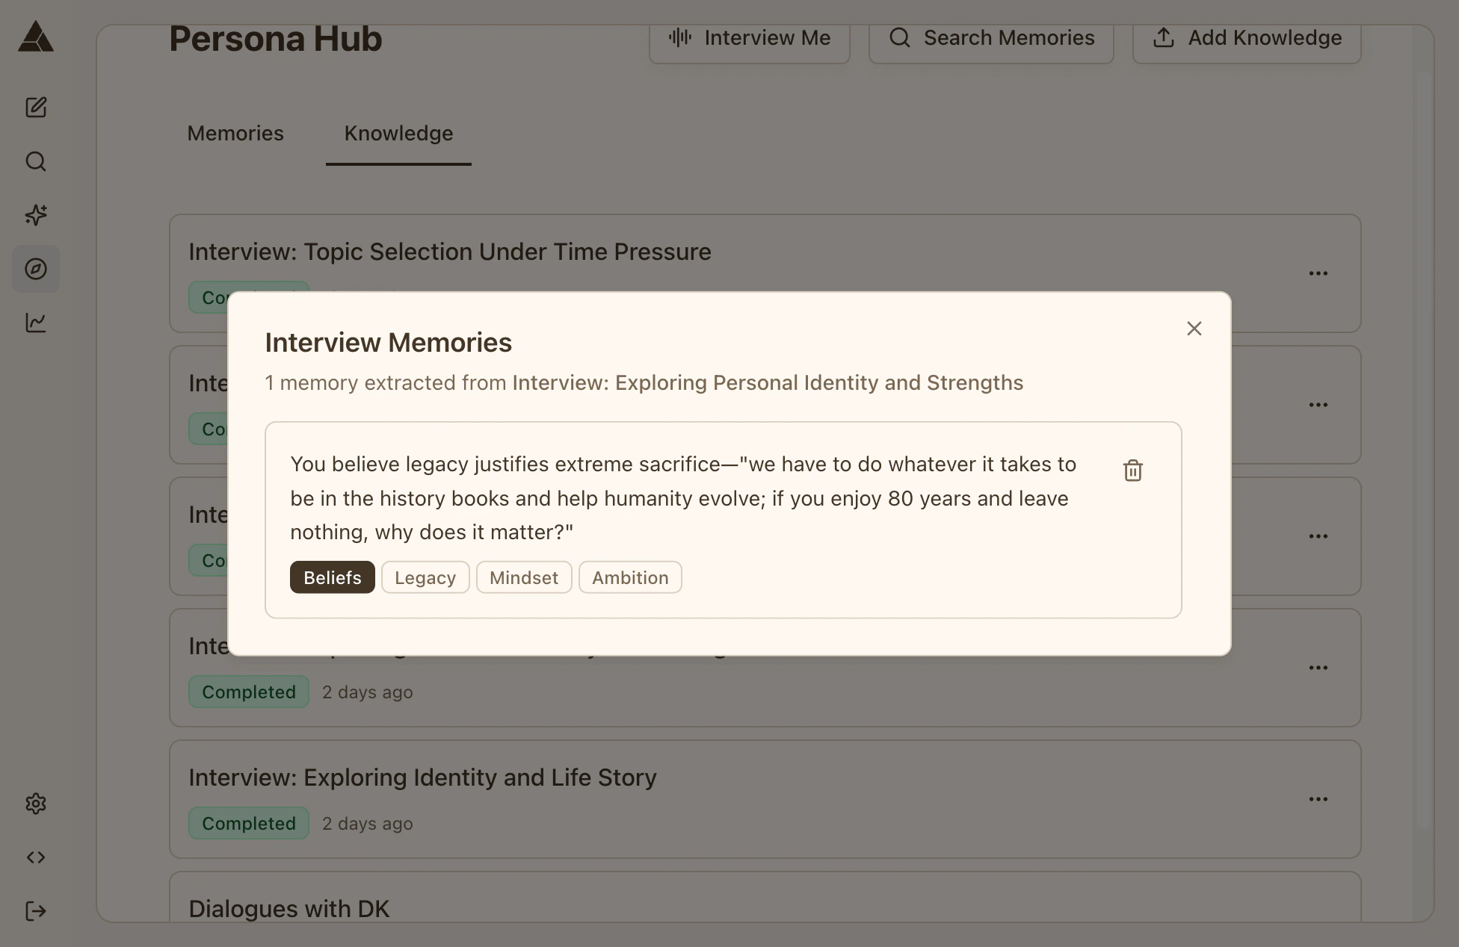Open the sparkle AI icon in sidebar
The width and height of the screenshot is (1459, 947).
click(x=36, y=215)
